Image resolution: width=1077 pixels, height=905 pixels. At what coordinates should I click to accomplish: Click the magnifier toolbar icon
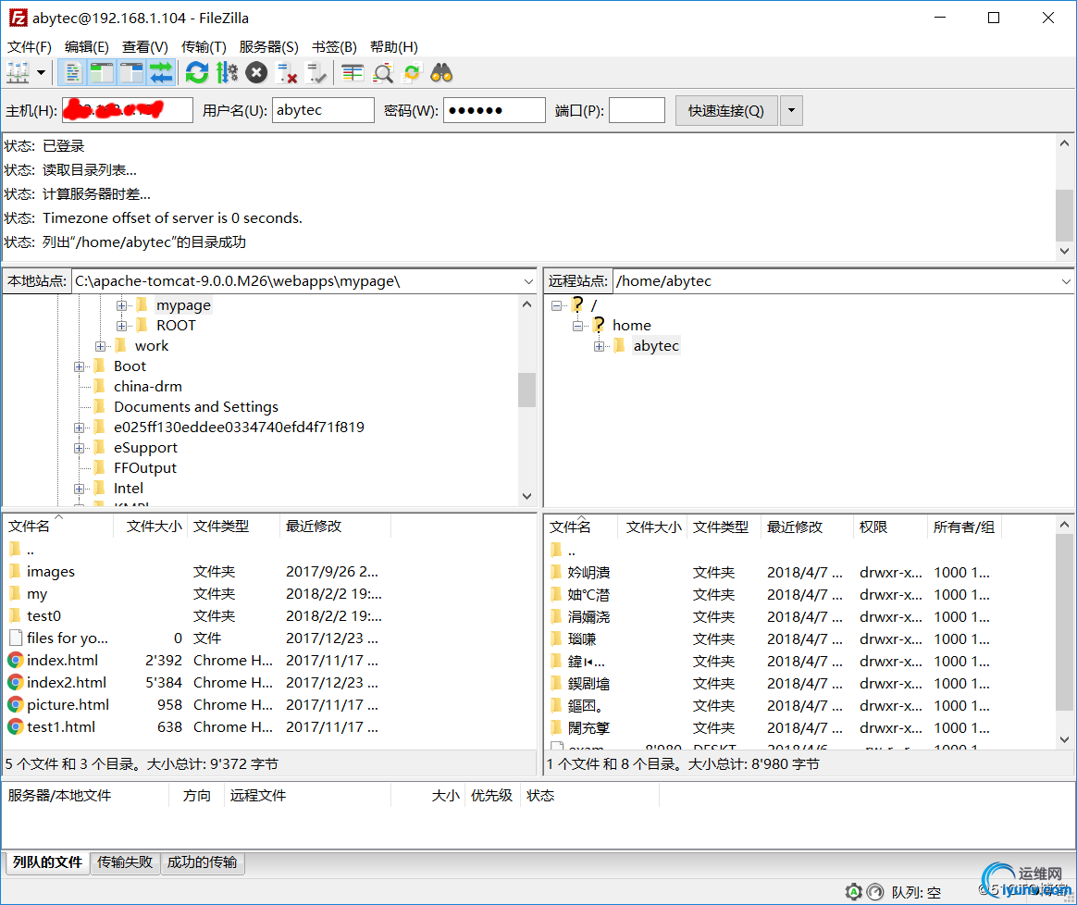[382, 73]
